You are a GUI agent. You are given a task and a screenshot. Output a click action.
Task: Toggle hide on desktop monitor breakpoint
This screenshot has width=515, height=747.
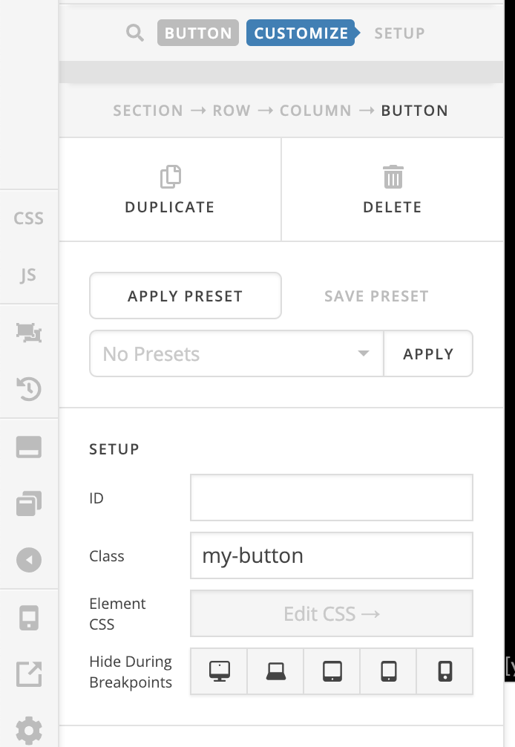[220, 671]
